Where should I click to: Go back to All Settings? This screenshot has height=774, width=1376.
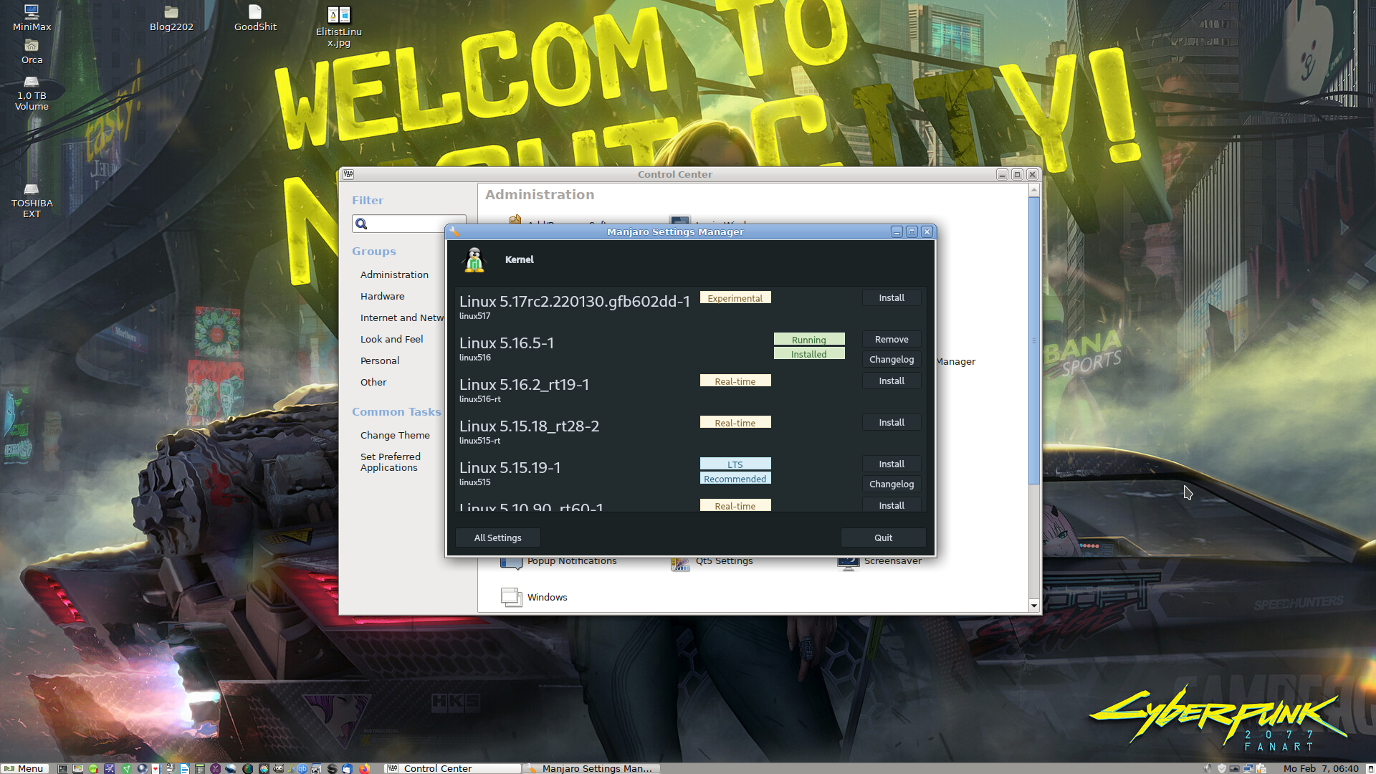click(498, 537)
